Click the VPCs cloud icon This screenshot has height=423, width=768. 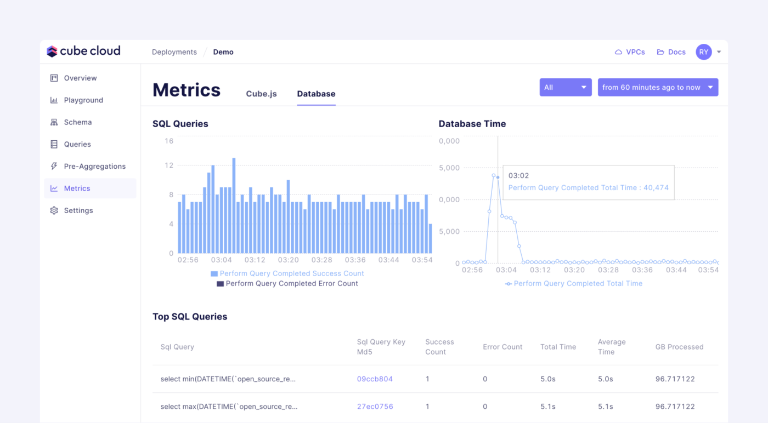[618, 52]
